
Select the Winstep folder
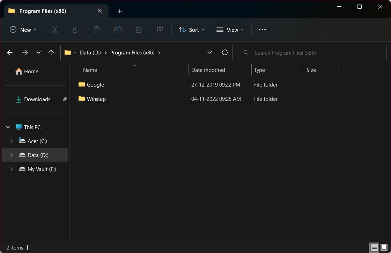[96, 99]
